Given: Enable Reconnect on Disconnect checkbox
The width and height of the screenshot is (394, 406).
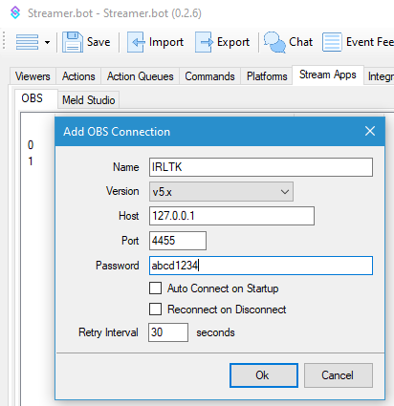Looking at the screenshot, I should 155,310.
